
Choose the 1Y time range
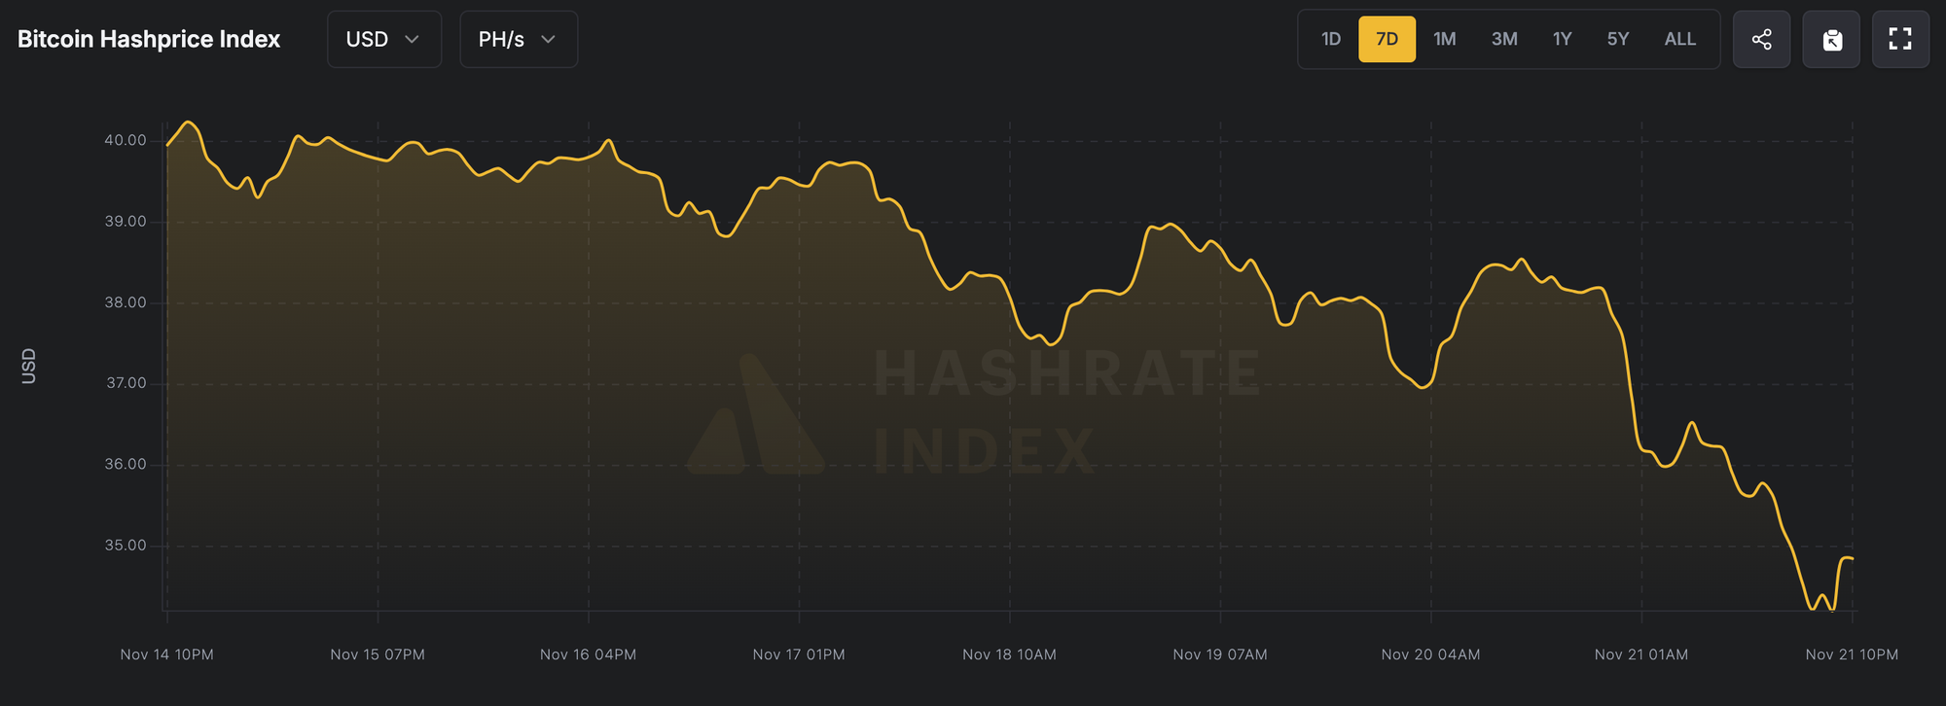1562,39
